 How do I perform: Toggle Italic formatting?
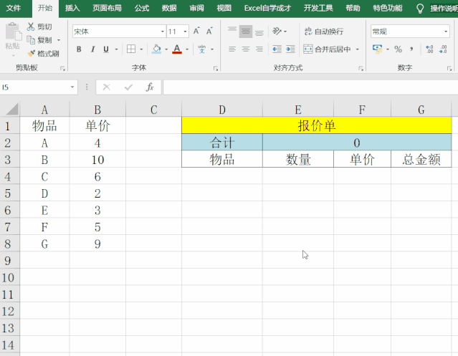92,49
